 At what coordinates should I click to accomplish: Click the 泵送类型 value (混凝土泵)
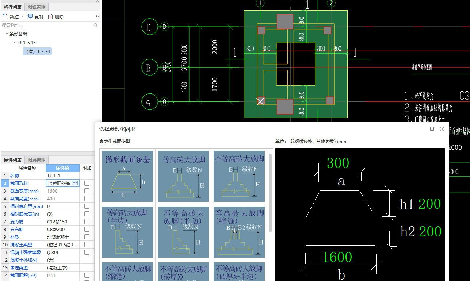(x=62, y=267)
